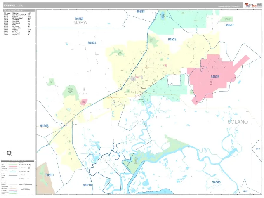Click the 94510 ZIP code label
The width and height of the screenshot is (264, 198).
pyautogui.click(x=87, y=185)
